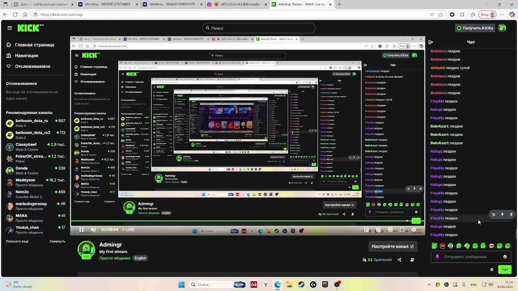The height and width of the screenshot is (291, 518).
Task: Open the marlasingersoap channel
Action: coord(35,206)
